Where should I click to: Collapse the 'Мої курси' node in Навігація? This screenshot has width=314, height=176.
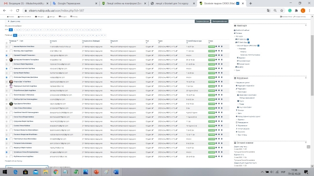pyautogui.click(x=235, y=36)
